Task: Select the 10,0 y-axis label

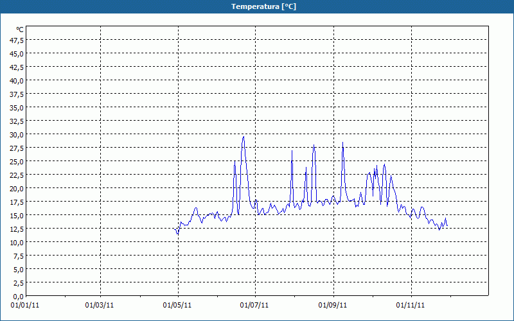Action: click(x=17, y=243)
